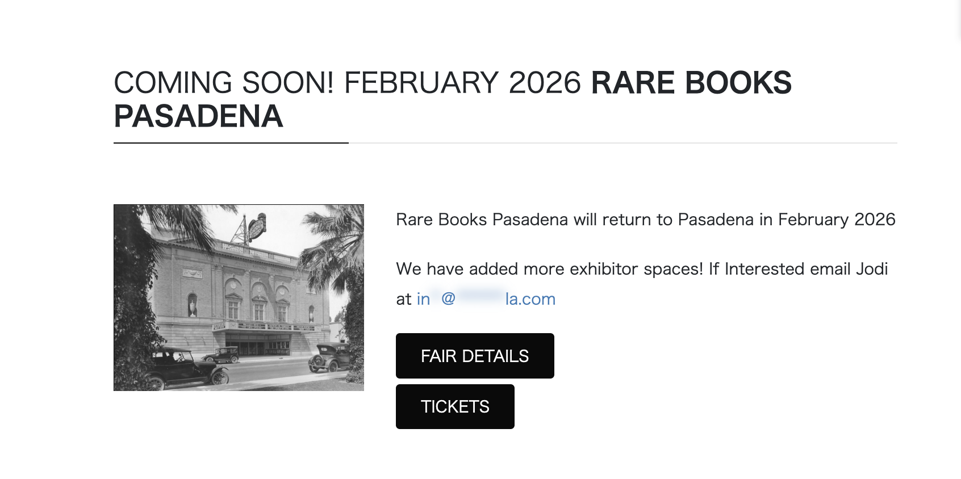961x479 pixels.
Task: Select the word PASADENA in the heading
Action: pos(198,116)
